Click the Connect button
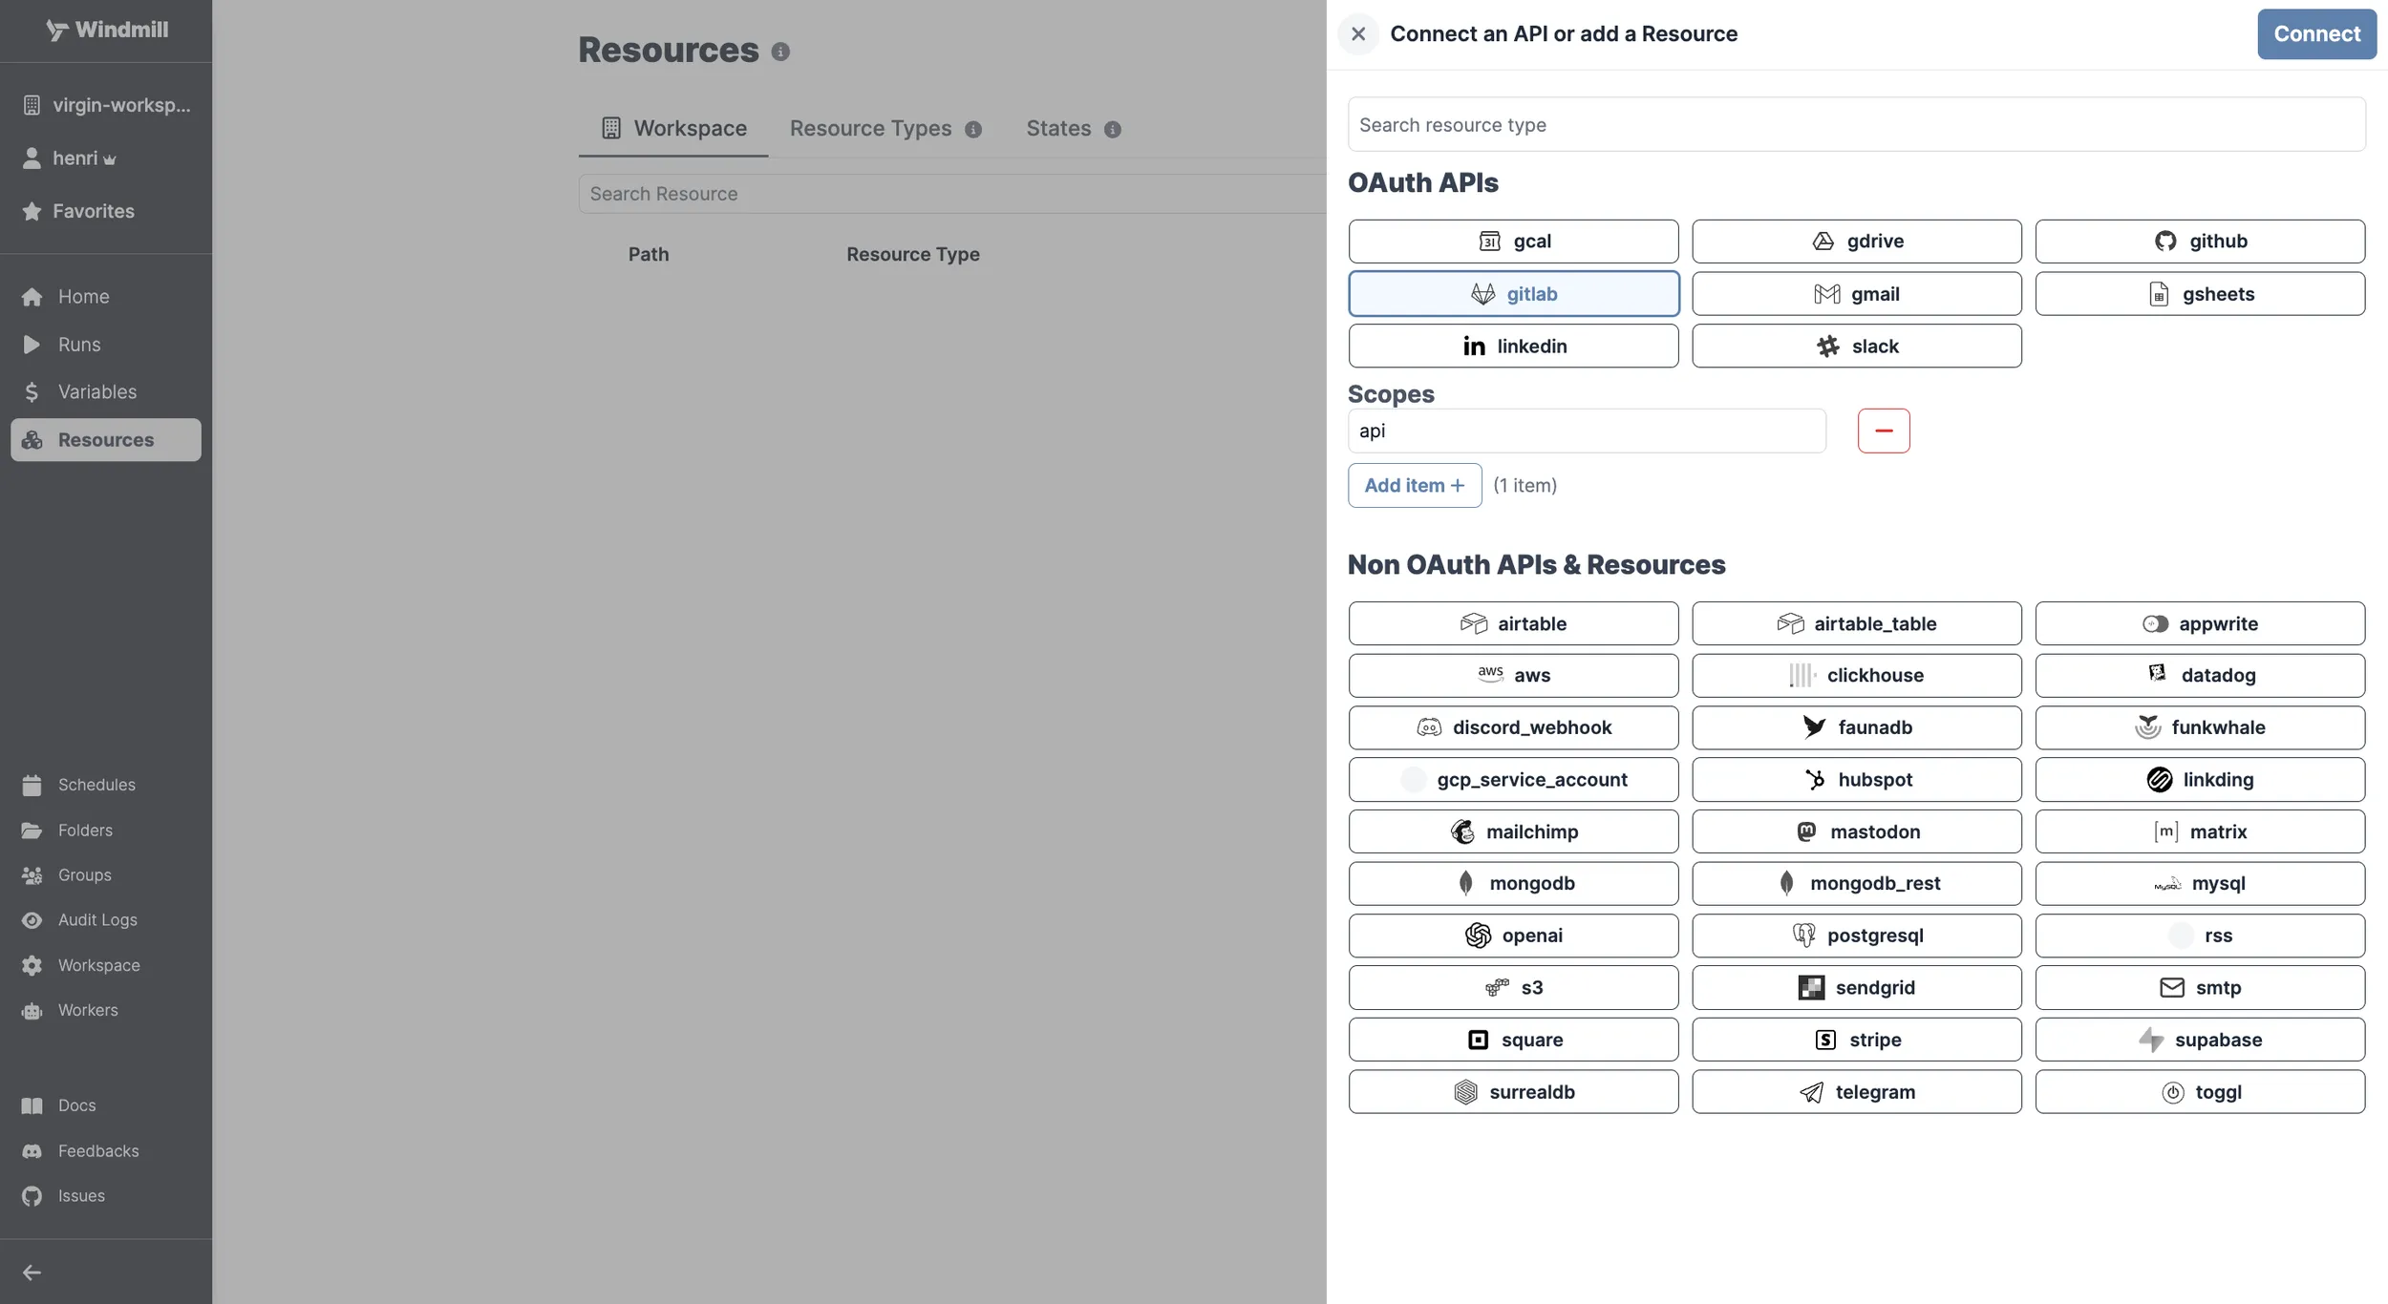The width and height of the screenshot is (2388, 1304). 2315,33
